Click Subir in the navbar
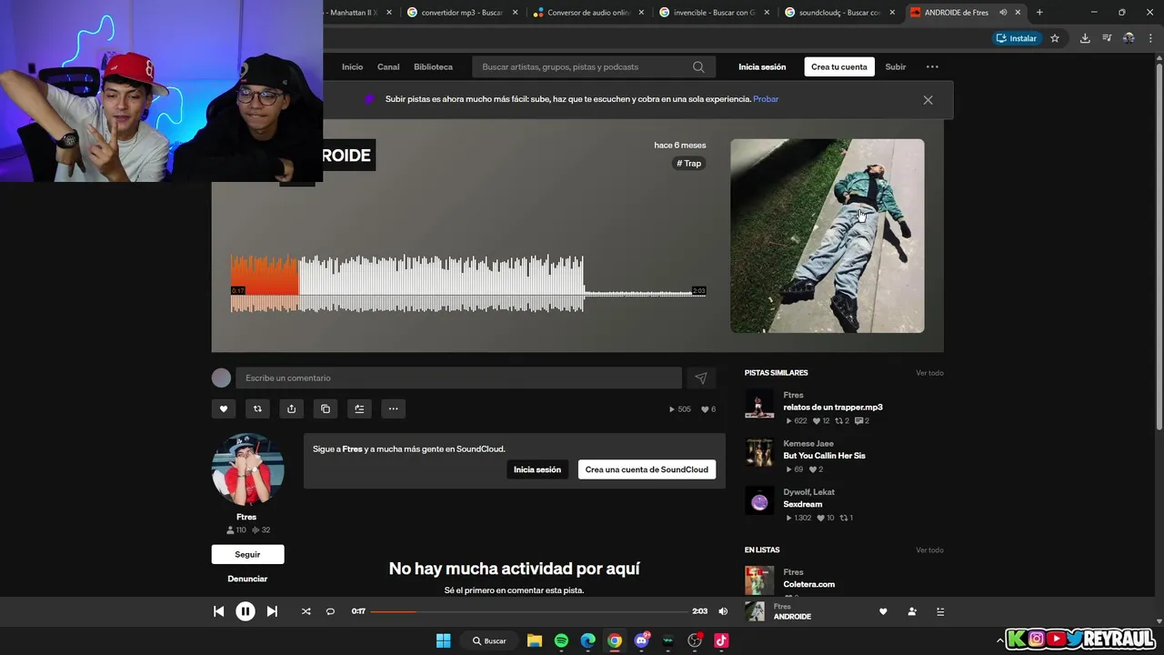Viewport: 1164px width, 655px height. point(896,66)
